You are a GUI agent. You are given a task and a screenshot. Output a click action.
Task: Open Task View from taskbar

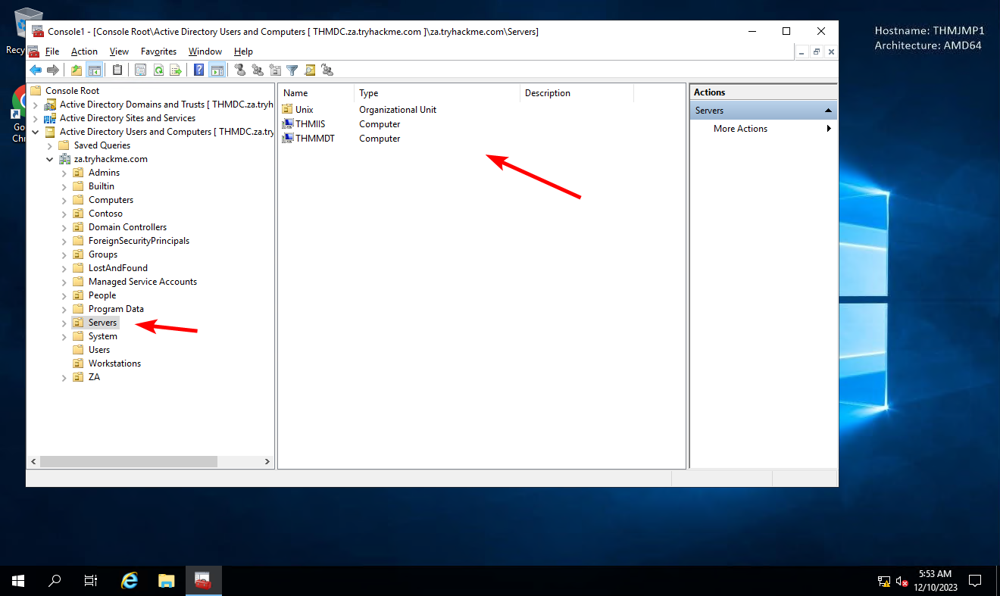point(91,581)
